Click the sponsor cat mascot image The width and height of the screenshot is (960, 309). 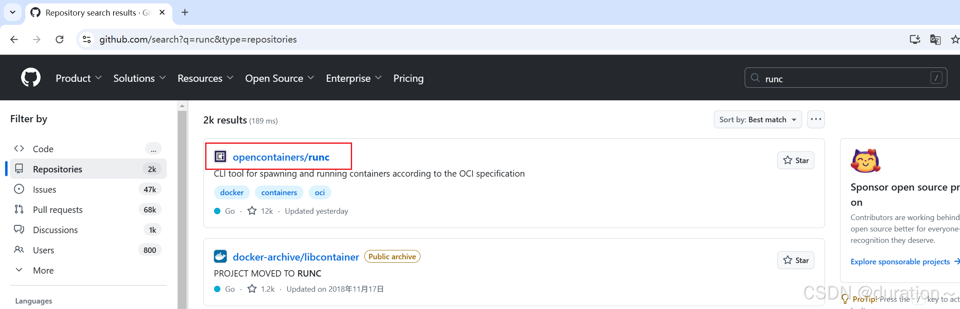tap(865, 161)
